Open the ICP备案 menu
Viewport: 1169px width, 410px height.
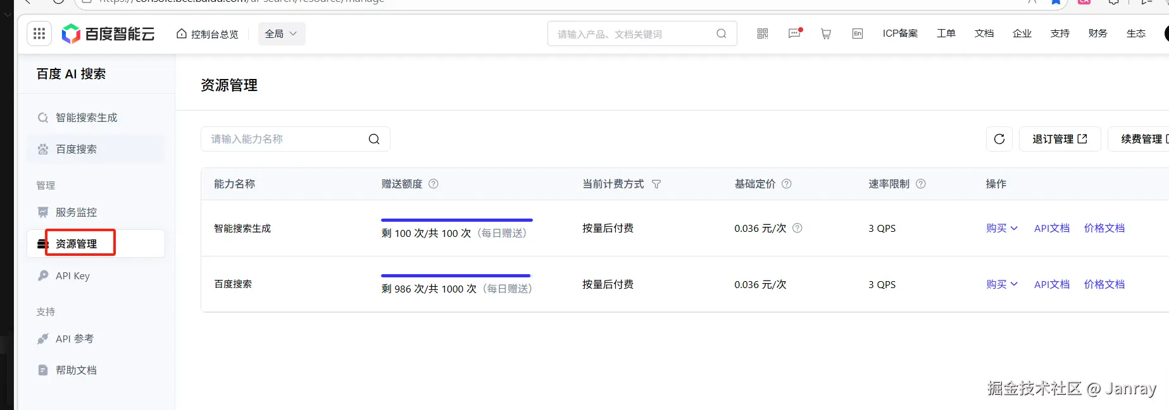[900, 33]
